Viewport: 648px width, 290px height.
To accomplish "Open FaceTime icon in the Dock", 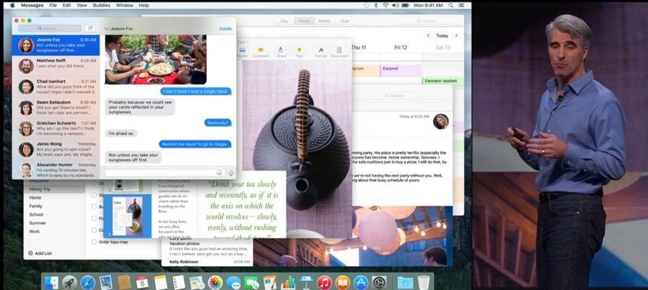I will coord(251,283).
